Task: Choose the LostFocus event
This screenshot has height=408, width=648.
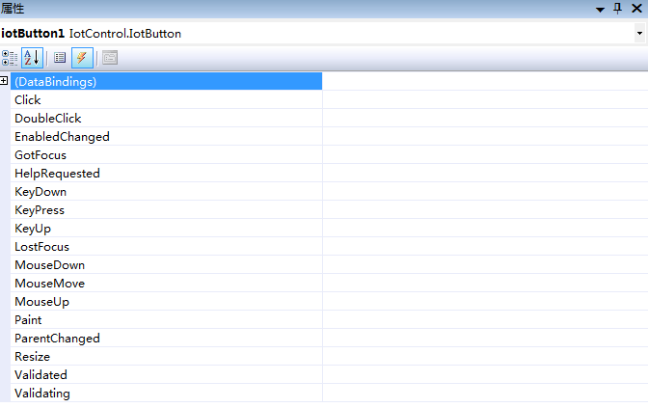Action: click(x=166, y=247)
